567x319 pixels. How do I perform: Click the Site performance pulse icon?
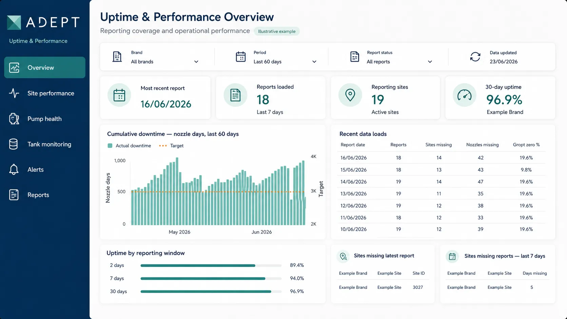tap(14, 93)
